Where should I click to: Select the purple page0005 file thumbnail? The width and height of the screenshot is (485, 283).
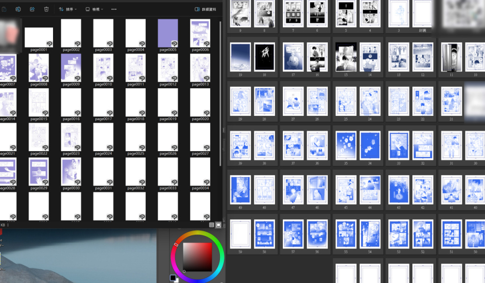[x=168, y=33]
